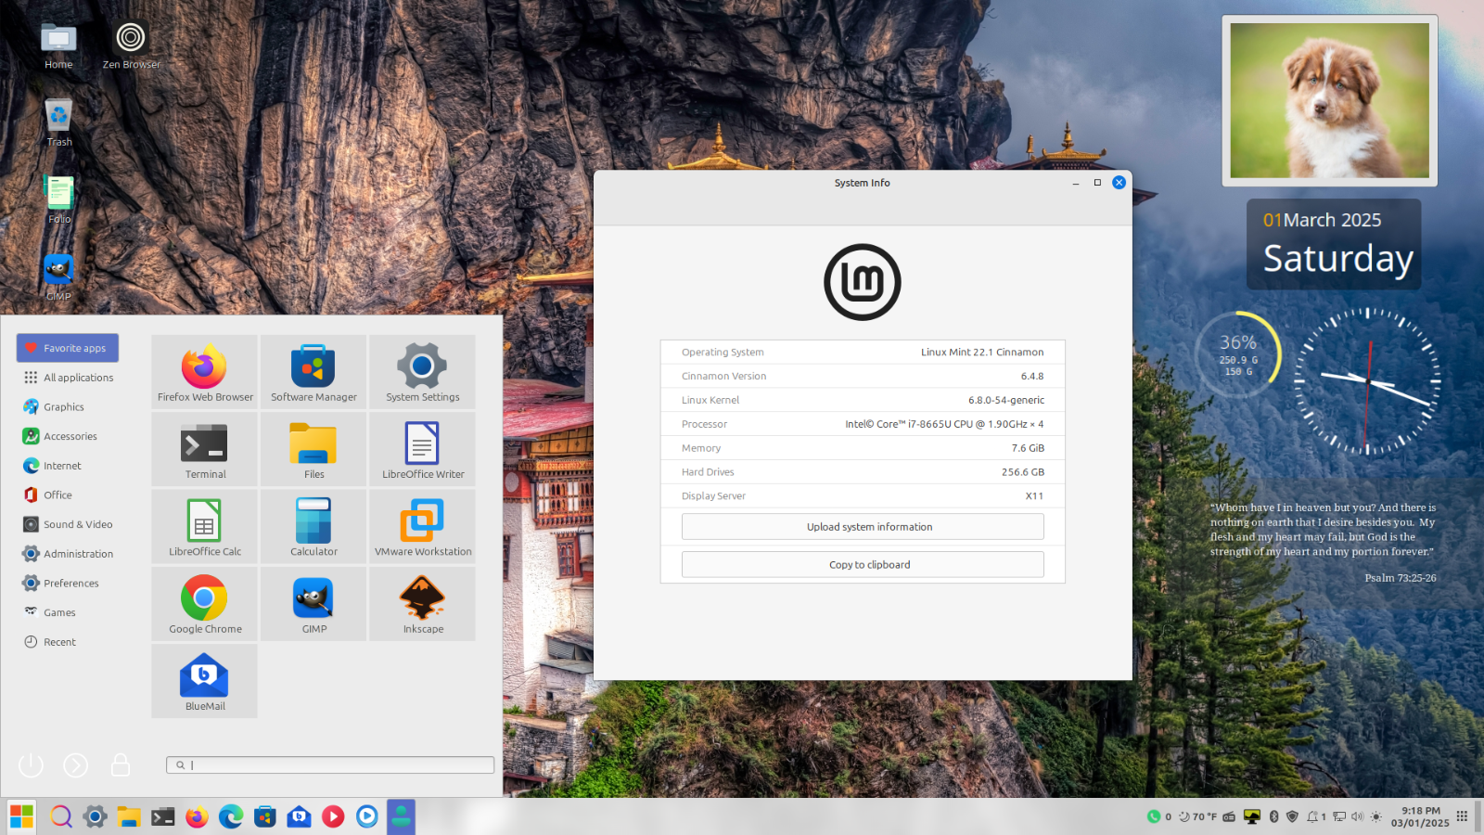1484x835 pixels.
Task: Open the Accessories category
Action: tap(68, 436)
